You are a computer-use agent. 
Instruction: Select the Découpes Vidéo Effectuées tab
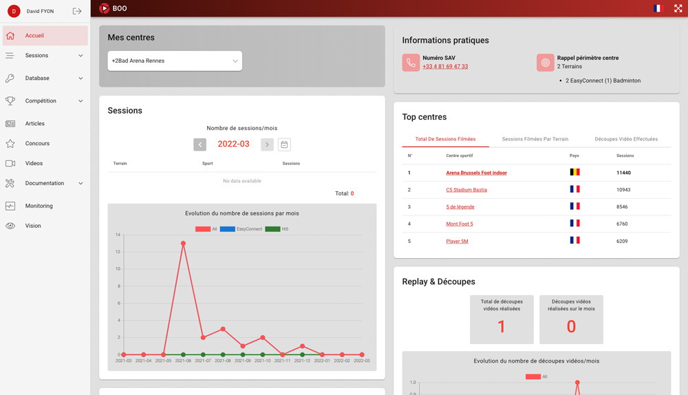tap(626, 139)
